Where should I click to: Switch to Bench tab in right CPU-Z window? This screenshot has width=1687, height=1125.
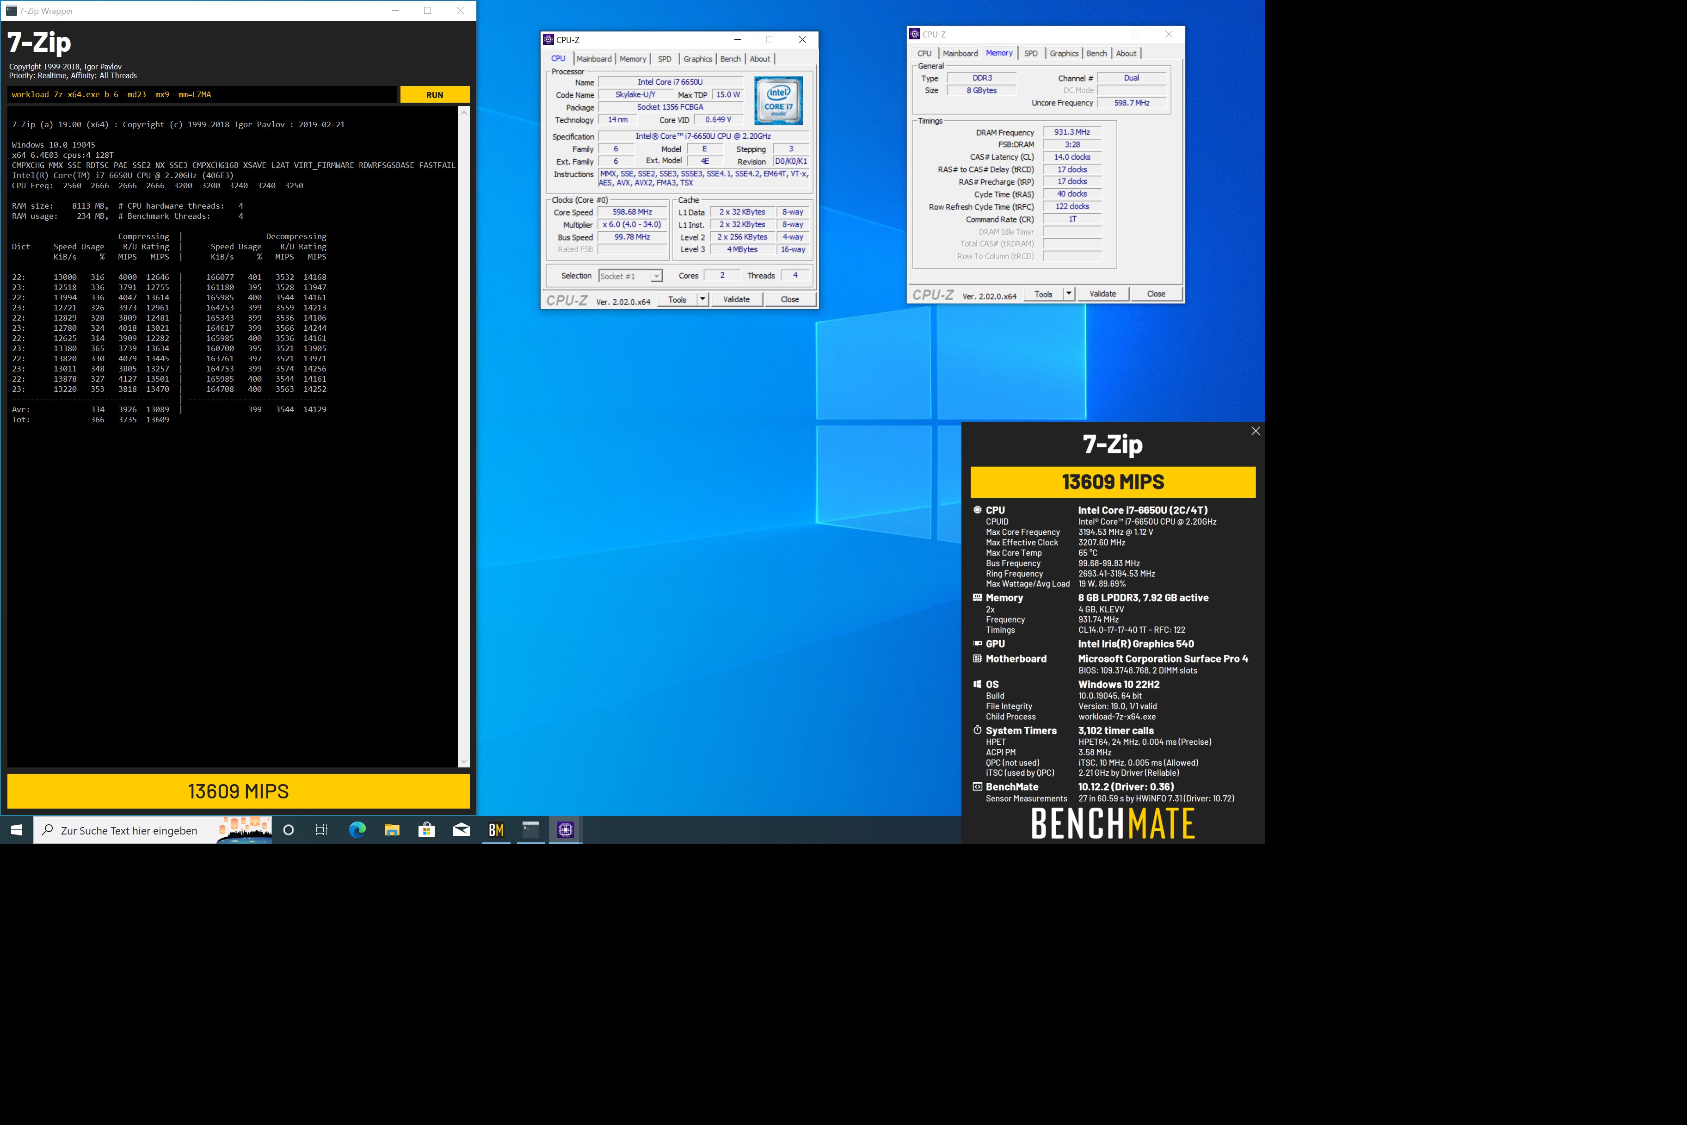pyautogui.click(x=1096, y=53)
